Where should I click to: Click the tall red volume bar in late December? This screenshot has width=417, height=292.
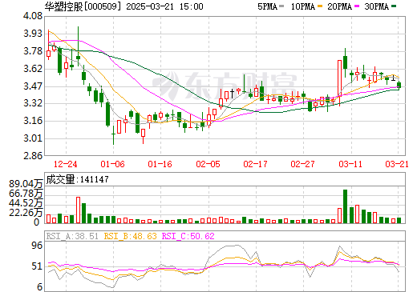coord(78,210)
